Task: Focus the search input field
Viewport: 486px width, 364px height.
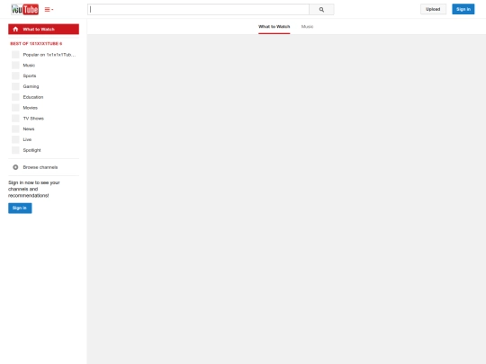Action: [198, 10]
